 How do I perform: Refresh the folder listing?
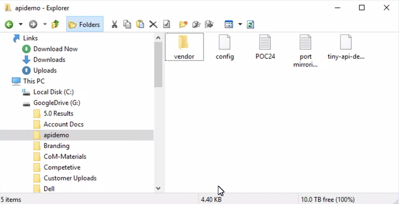click(x=250, y=24)
